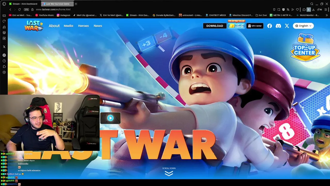
Task: Open the emivemert - Links bookmark
Action: 191,15
